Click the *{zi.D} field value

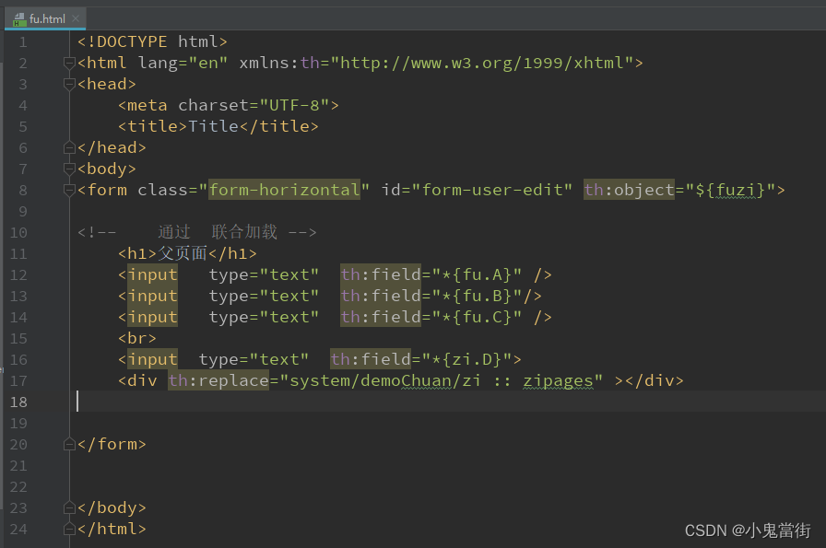click(x=466, y=359)
